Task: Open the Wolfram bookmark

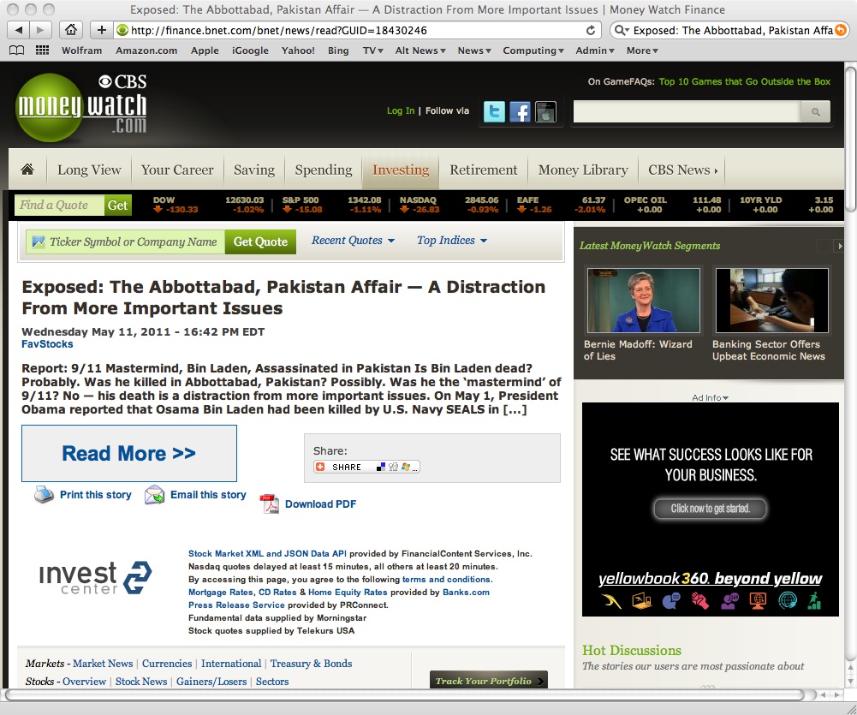Action: [81, 51]
